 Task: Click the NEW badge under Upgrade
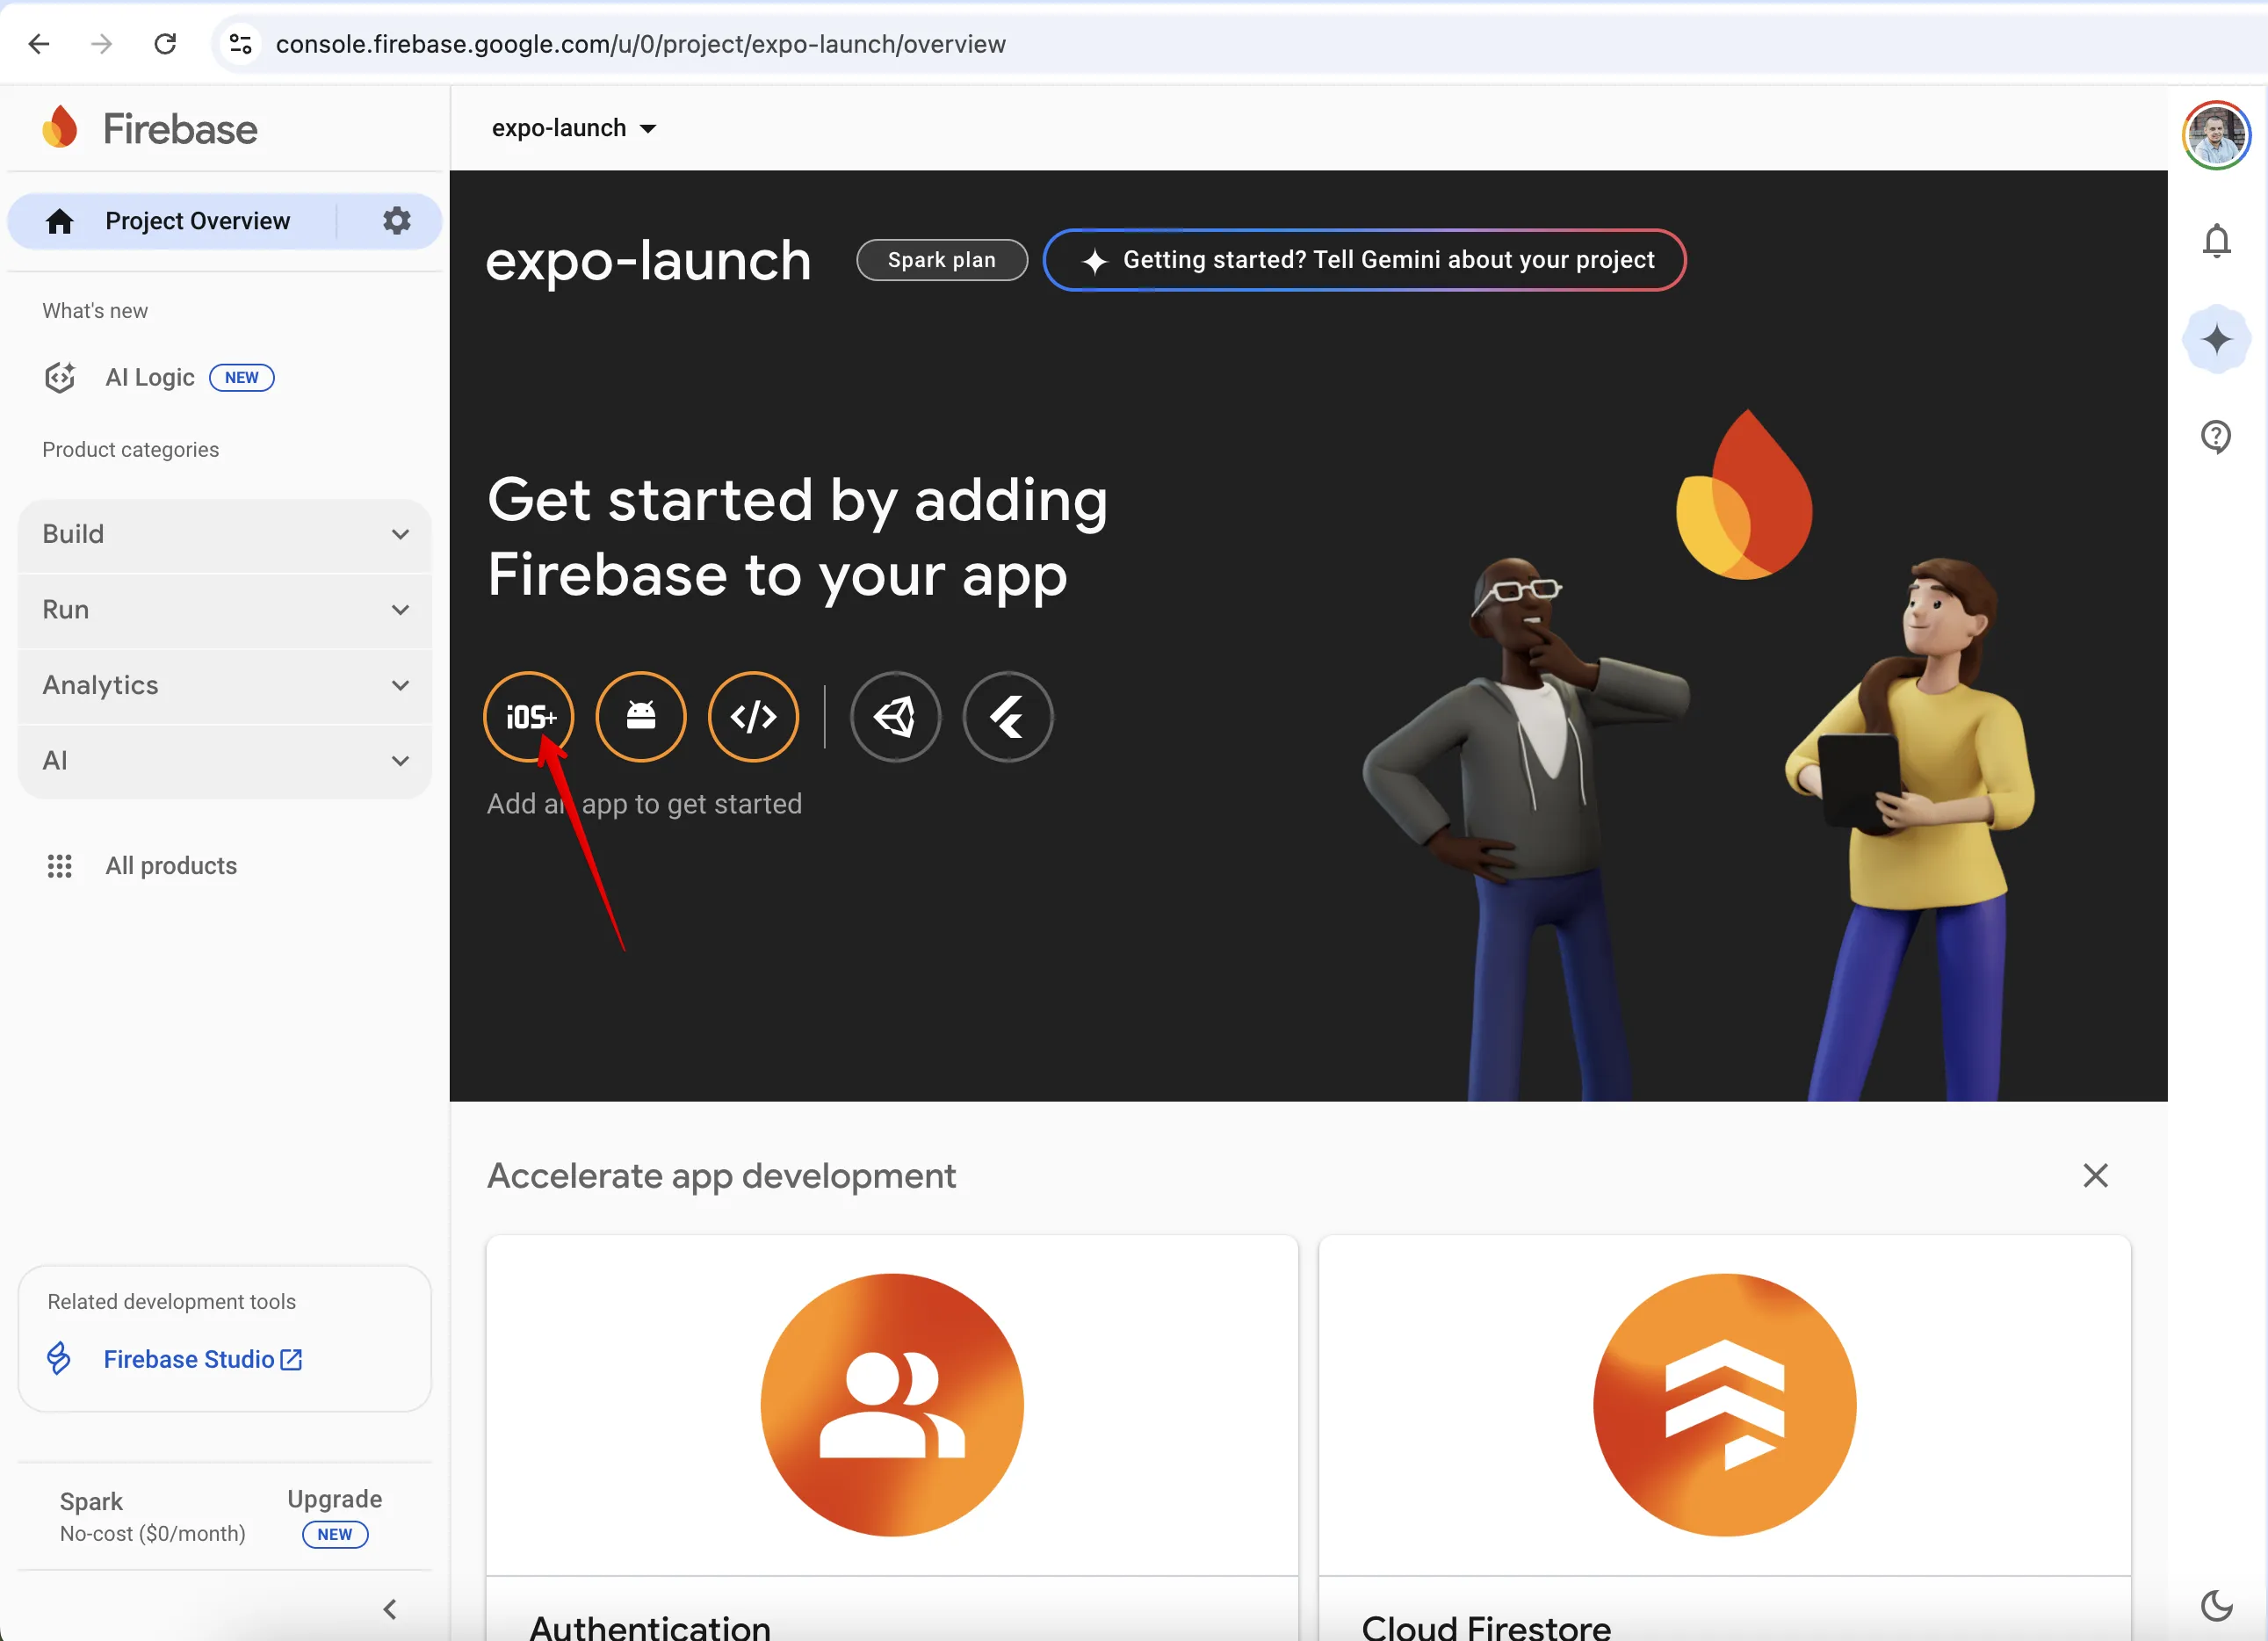335,1534
